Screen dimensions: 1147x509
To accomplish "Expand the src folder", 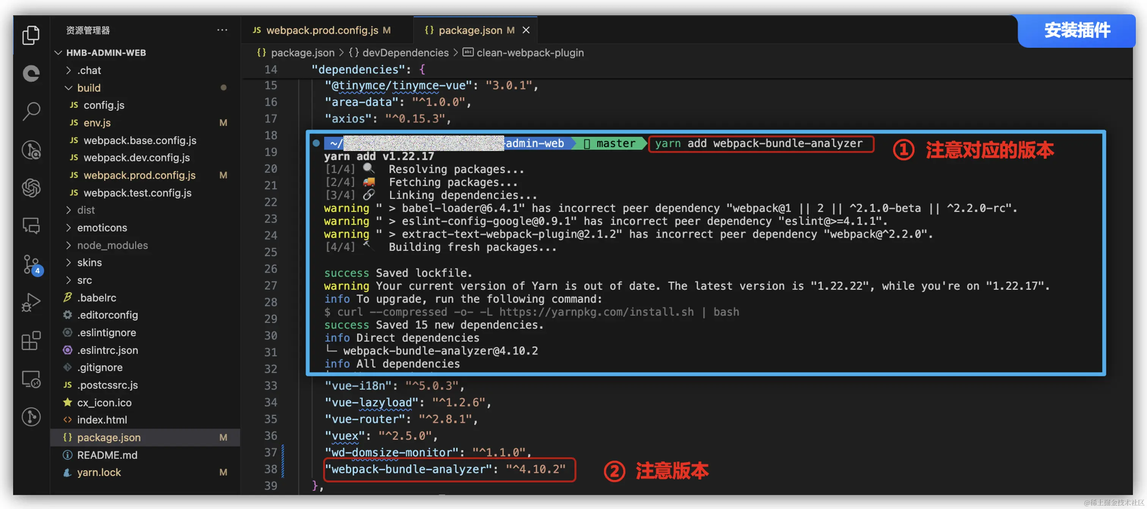I will pyautogui.click(x=84, y=280).
